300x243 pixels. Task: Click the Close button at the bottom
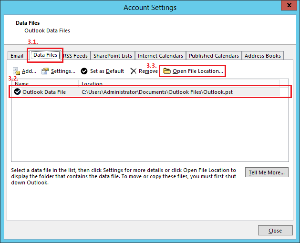point(275,231)
